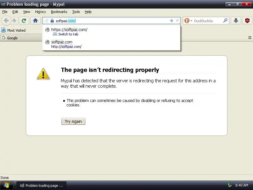Open the File menu
The height and width of the screenshot is (190, 253).
5,12
